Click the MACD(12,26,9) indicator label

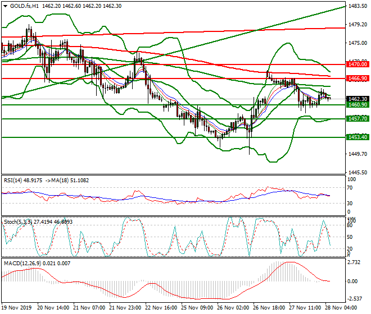tap(22, 263)
